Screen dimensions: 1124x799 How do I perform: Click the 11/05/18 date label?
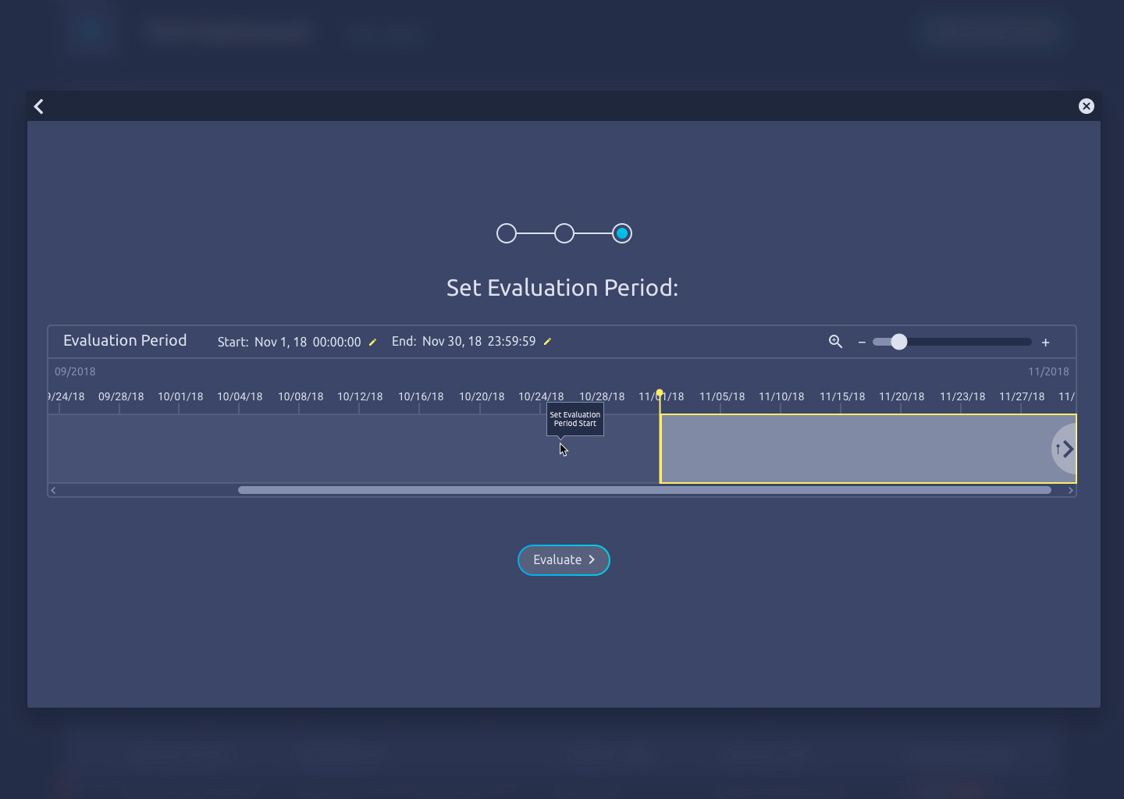(x=722, y=396)
